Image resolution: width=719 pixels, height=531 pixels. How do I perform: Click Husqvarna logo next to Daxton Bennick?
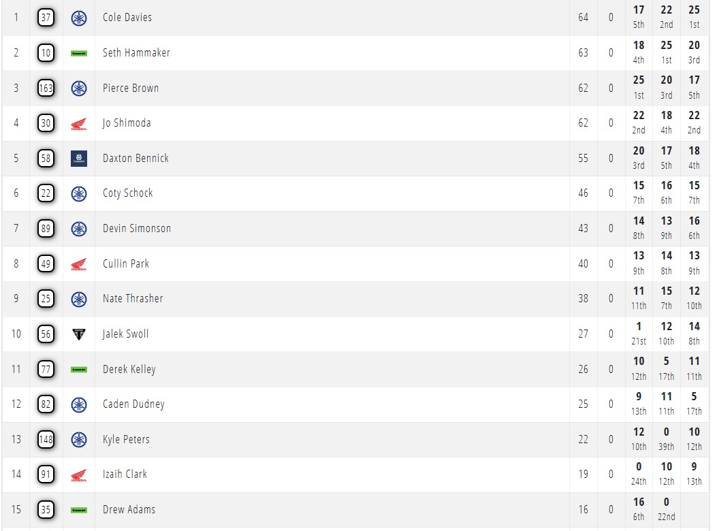point(79,159)
